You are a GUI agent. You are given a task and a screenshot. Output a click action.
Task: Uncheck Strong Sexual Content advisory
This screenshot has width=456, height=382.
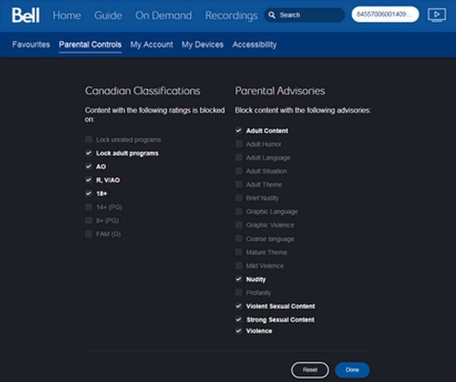pos(239,319)
